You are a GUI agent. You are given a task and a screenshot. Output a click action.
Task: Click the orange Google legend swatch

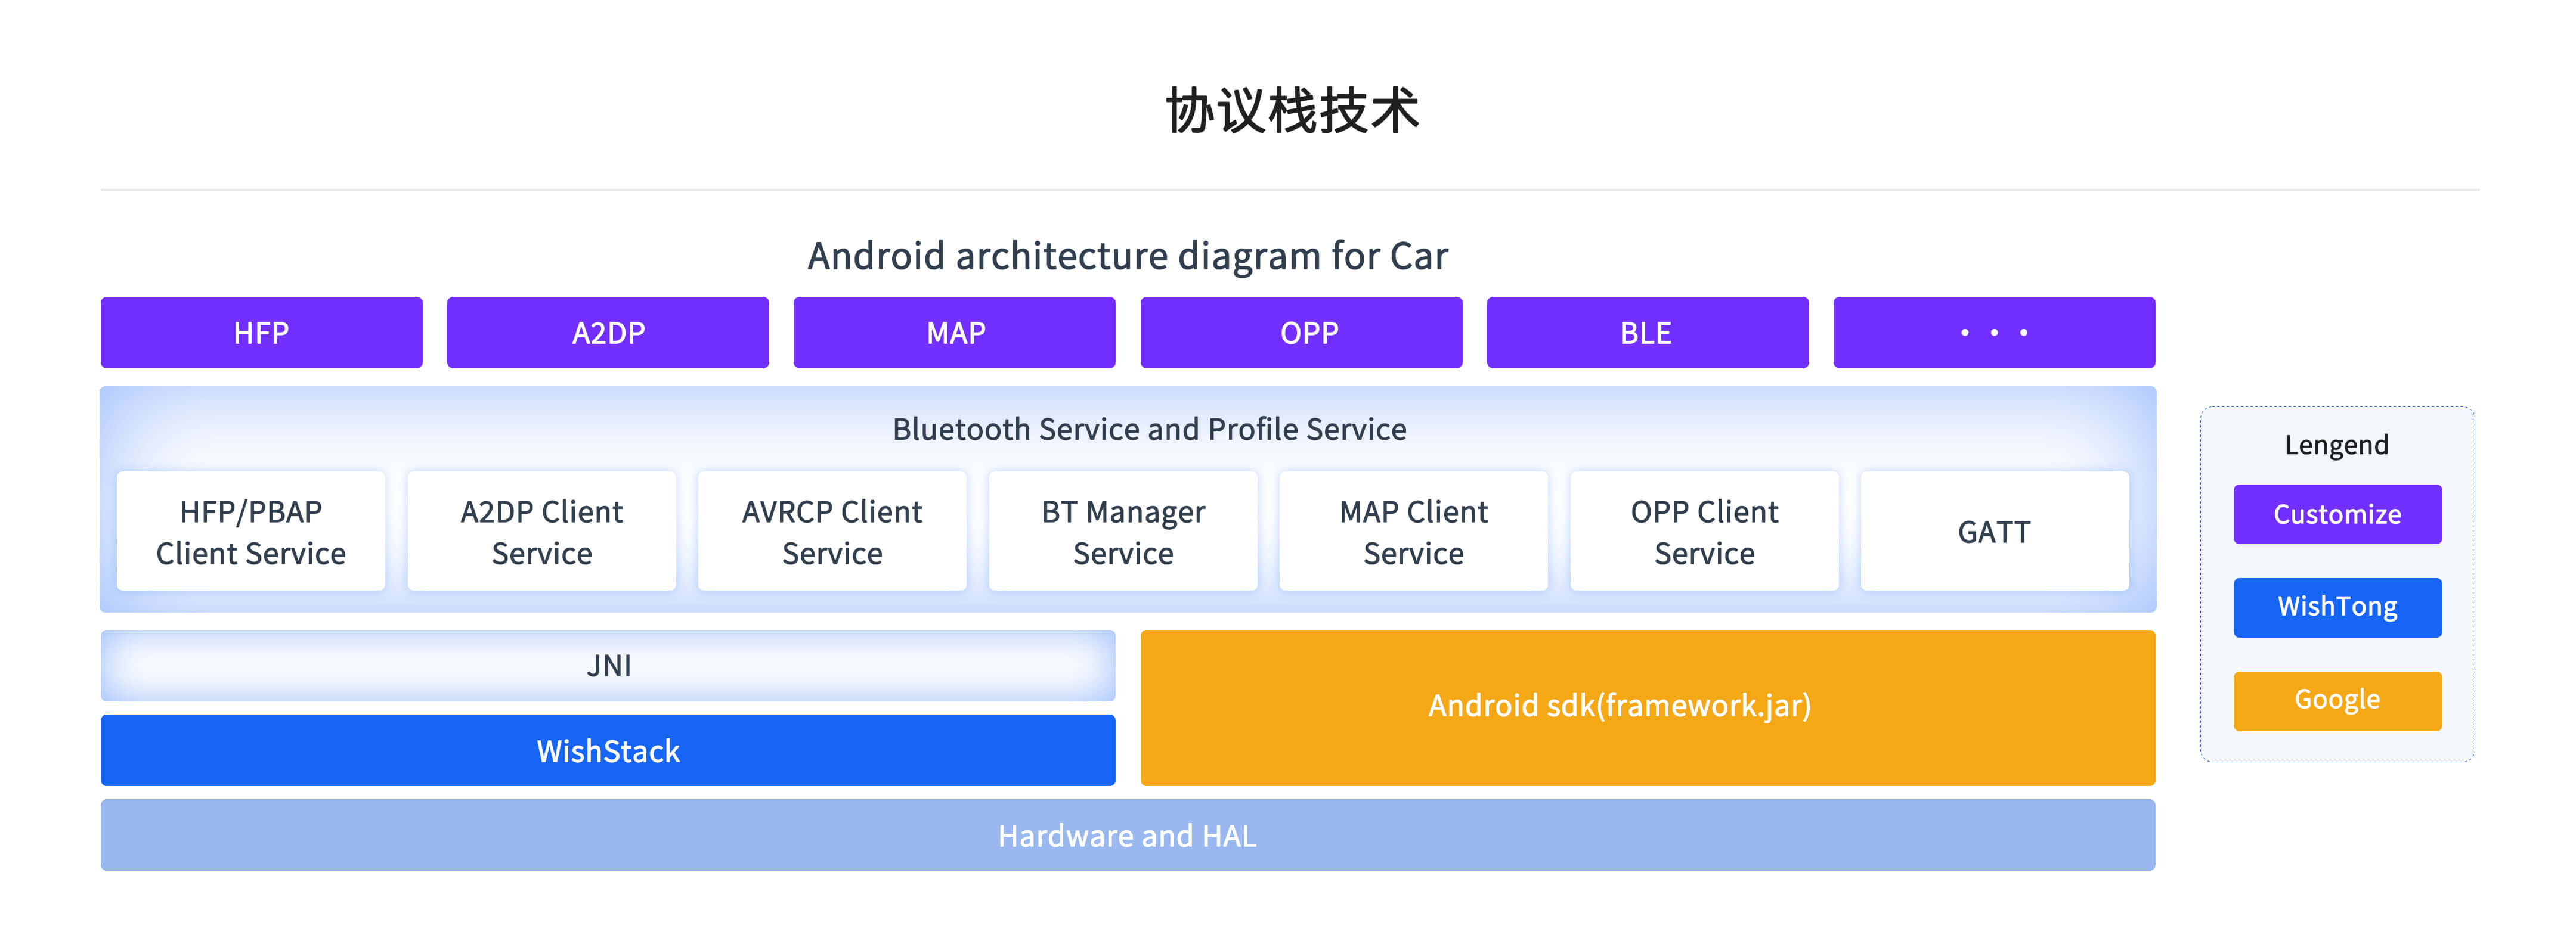tap(2337, 700)
